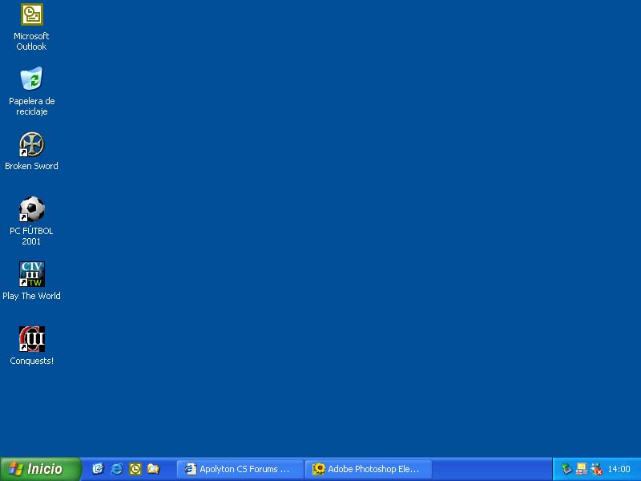Viewport: 641px width, 481px height.
Task: Click empty taskbar space right of Photoshop button
Action: tap(490, 469)
